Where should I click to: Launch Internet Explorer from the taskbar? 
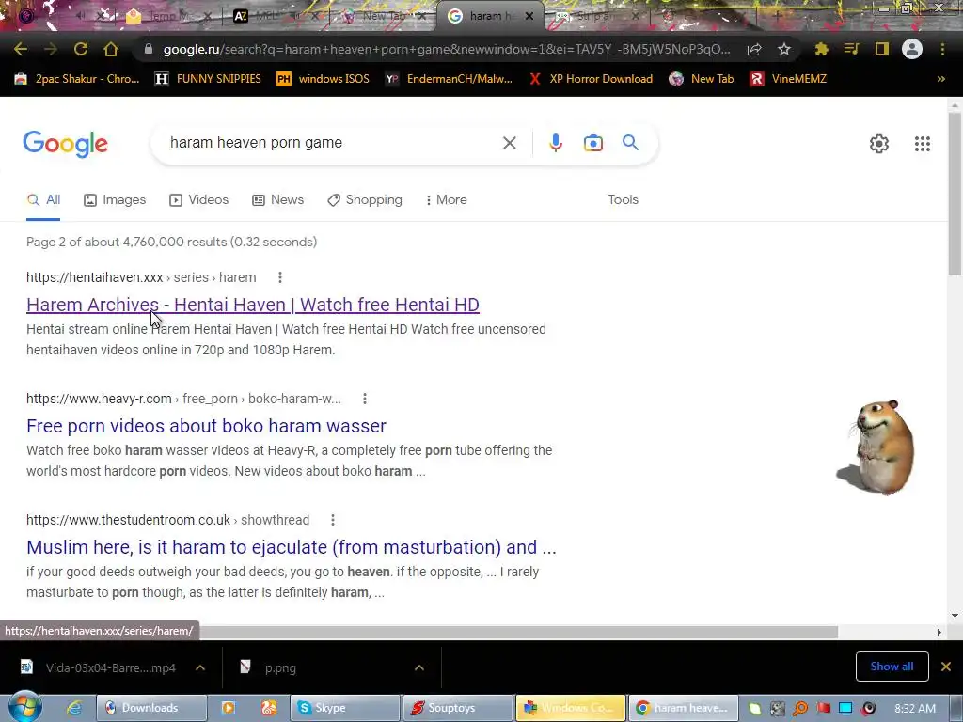point(74,708)
